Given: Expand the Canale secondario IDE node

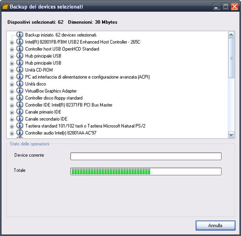Looking at the screenshot, I should tap(12, 120).
